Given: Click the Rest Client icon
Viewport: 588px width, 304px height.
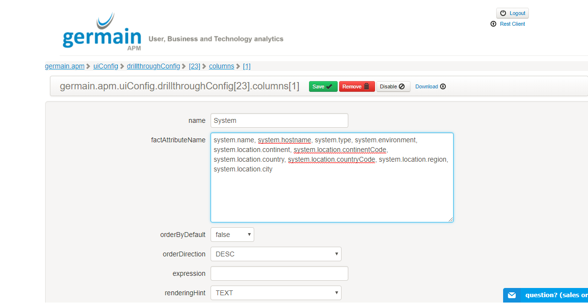Looking at the screenshot, I should click(x=493, y=24).
